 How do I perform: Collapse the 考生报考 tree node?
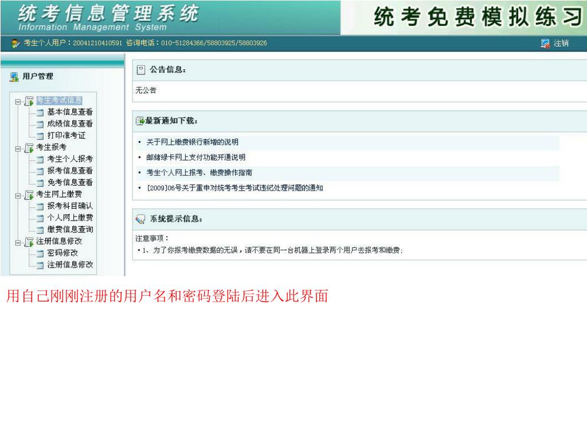point(18,148)
